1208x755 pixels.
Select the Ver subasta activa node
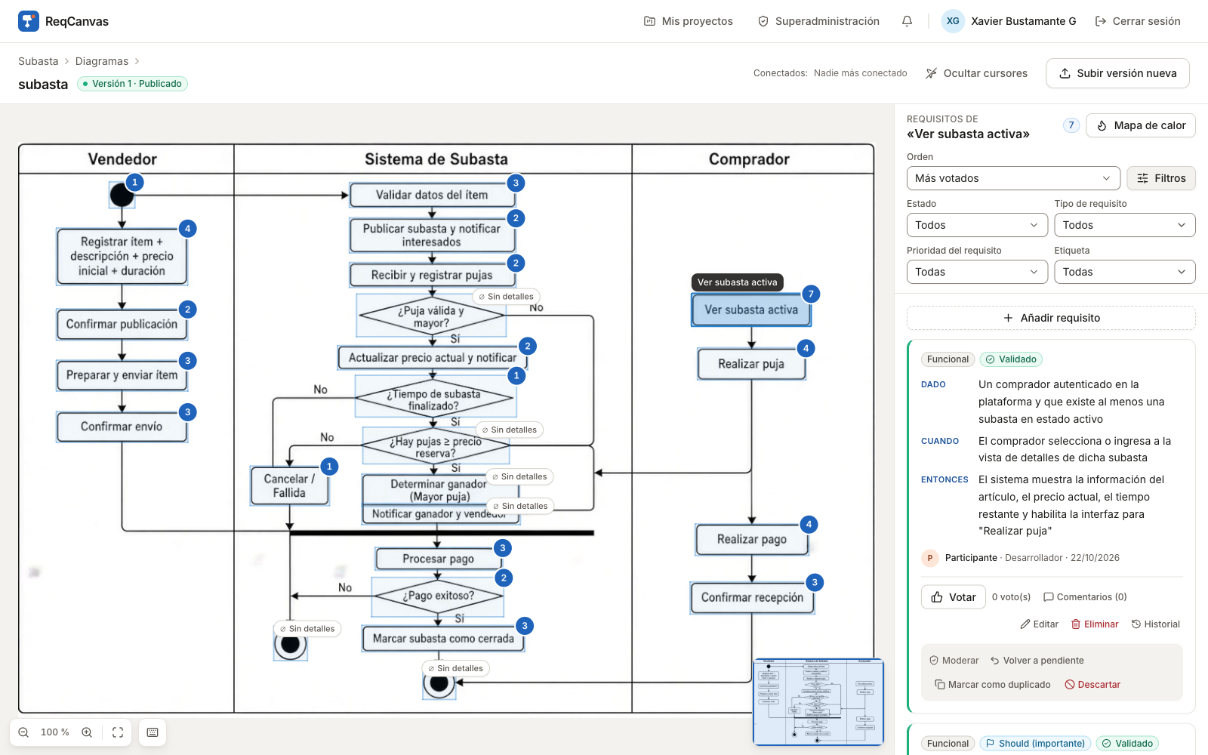751,310
